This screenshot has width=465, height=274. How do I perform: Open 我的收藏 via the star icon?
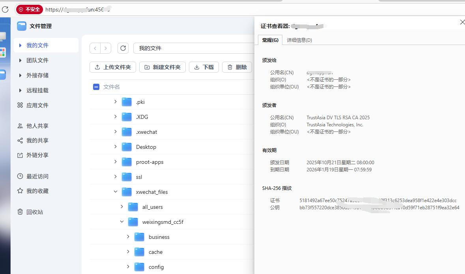pyautogui.click(x=20, y=191)
